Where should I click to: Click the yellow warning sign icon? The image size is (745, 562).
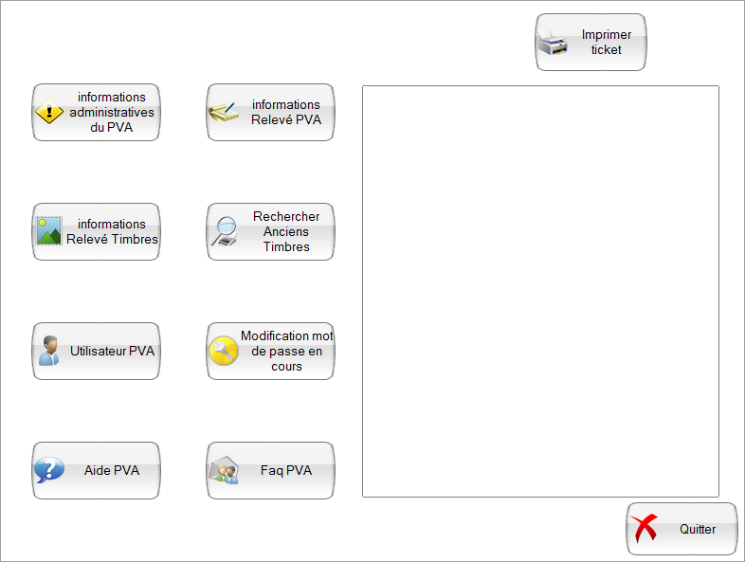tap(49, 113)
